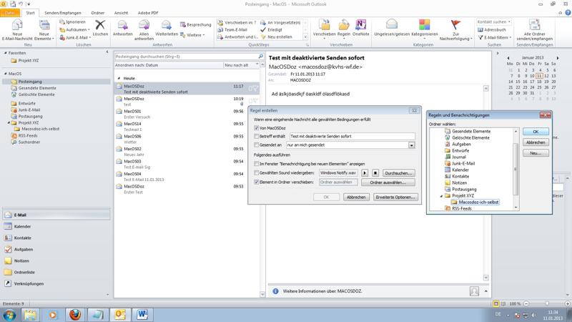Open the Verschieben folder icon in the ribbon
The height and width of the screenshot is (322, 572).
(x=324, y=28)
